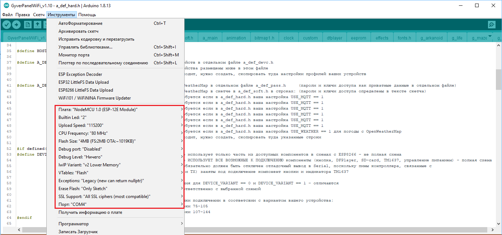Expand the SSL Support submenu
The height and width of the screenshot is (235, 502).
coord(115,196)
